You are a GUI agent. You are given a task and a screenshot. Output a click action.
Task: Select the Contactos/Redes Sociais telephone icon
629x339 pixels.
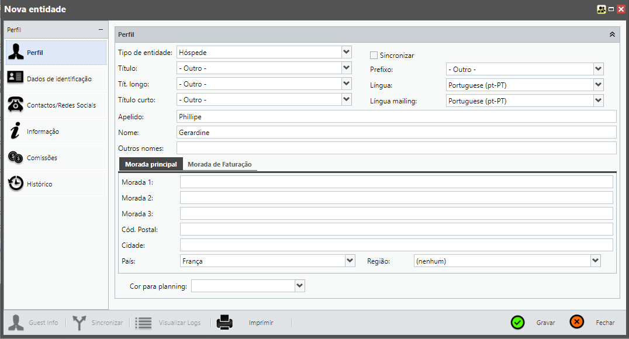tap(16, 105)
